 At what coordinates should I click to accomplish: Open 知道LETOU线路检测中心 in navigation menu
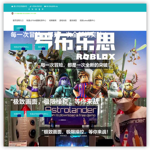36,21
